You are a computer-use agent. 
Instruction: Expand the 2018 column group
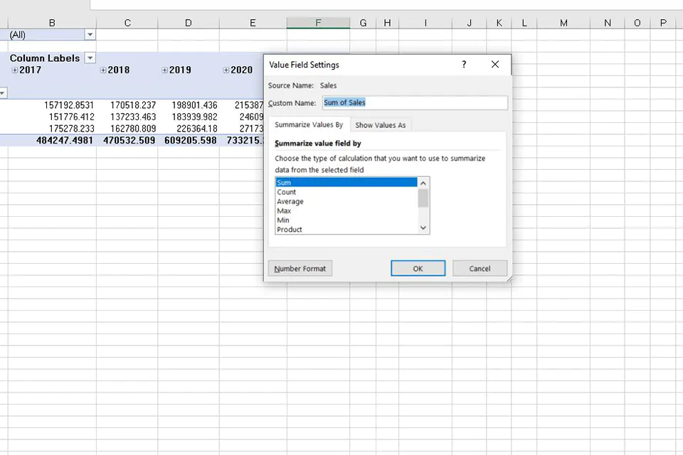(x=103, y=70)
